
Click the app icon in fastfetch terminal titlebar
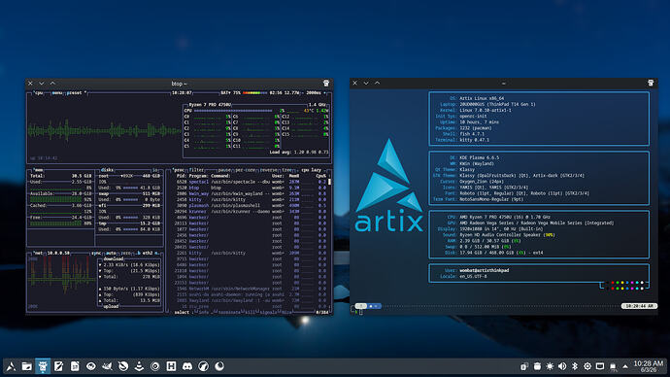(x=651, y=83)
